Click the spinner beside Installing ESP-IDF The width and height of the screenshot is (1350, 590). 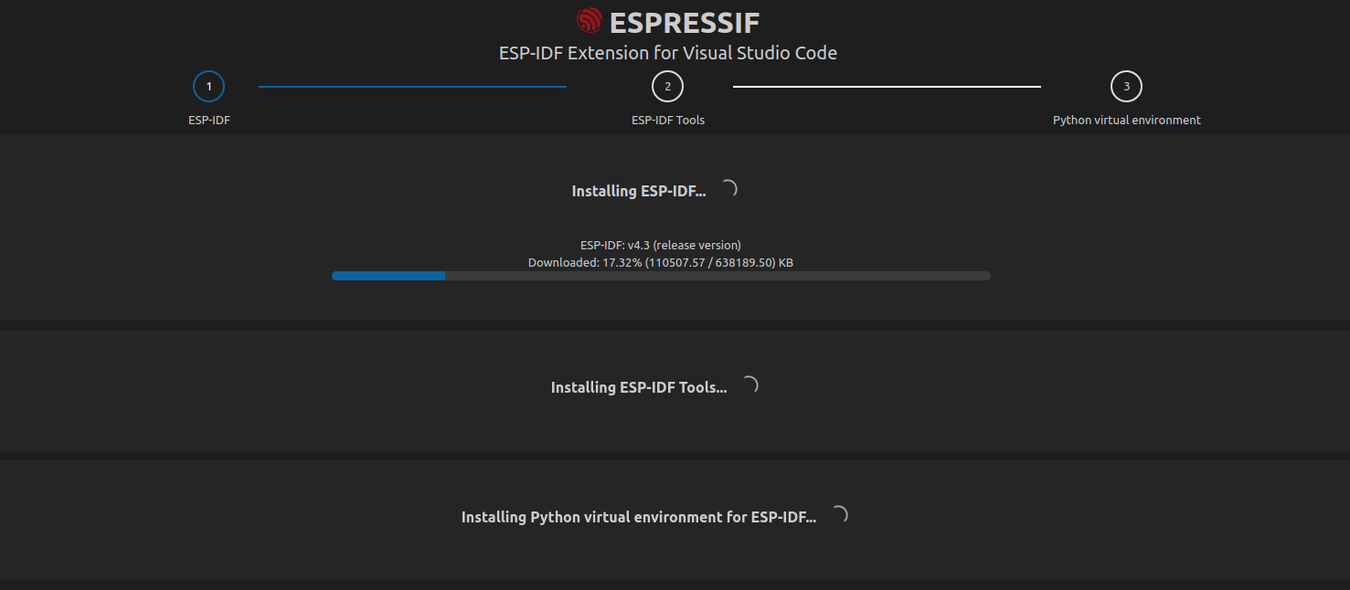[x=728, y=188]
